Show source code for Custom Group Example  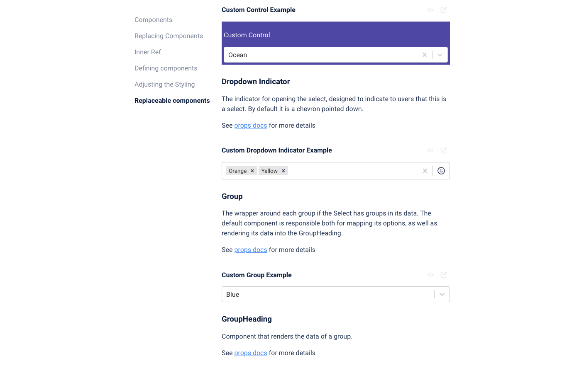click(x=430, y=275)
